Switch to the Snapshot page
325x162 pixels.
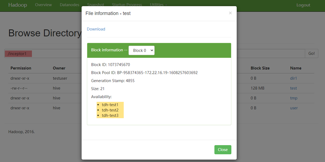[96, 5]
